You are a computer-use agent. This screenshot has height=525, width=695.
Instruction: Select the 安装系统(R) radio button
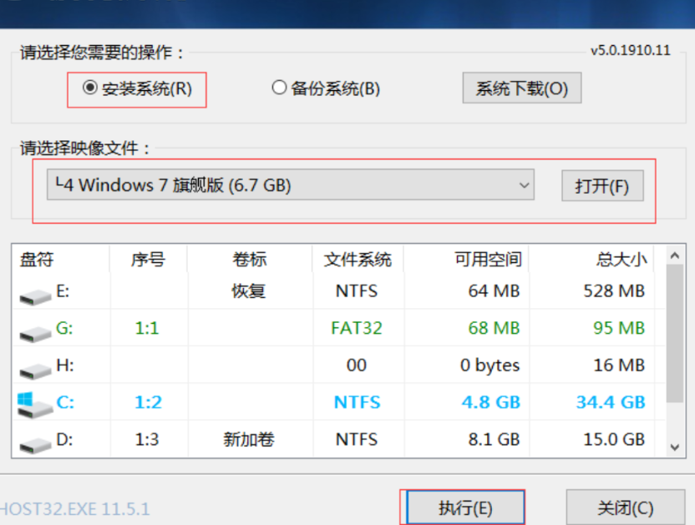click(x=90, y=88)
